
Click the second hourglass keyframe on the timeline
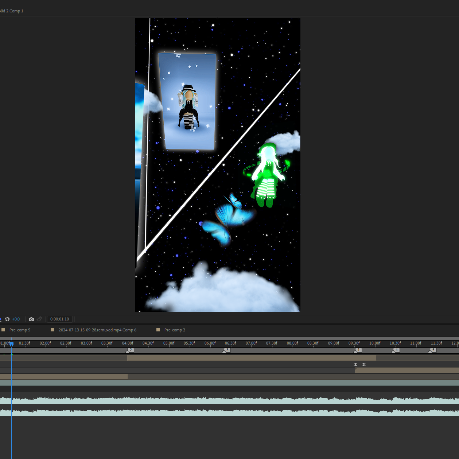coord(364,364)
